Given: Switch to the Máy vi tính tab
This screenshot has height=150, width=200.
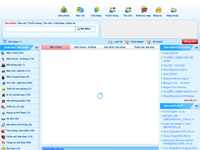Looking at the screenshot, I should point(56,47).
